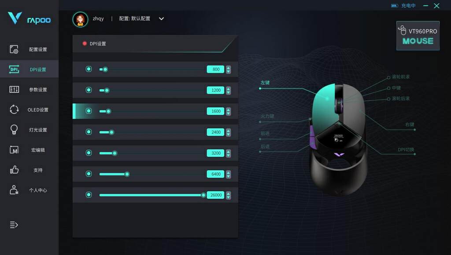Click the 1200 DPI value field
Screen dimensions: 451x255
click(x=215, y=90)
